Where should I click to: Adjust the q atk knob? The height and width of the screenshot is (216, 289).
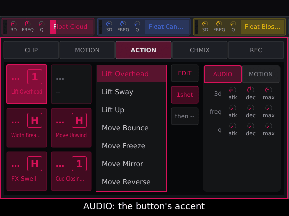pos(233,126)
